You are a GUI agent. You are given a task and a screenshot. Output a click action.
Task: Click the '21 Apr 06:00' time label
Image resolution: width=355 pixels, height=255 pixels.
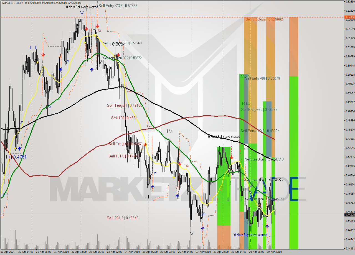[44, 252]
